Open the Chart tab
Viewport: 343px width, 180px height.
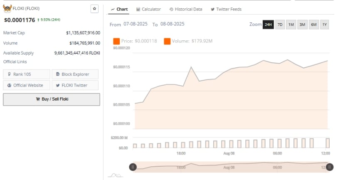tap(119, 9)
